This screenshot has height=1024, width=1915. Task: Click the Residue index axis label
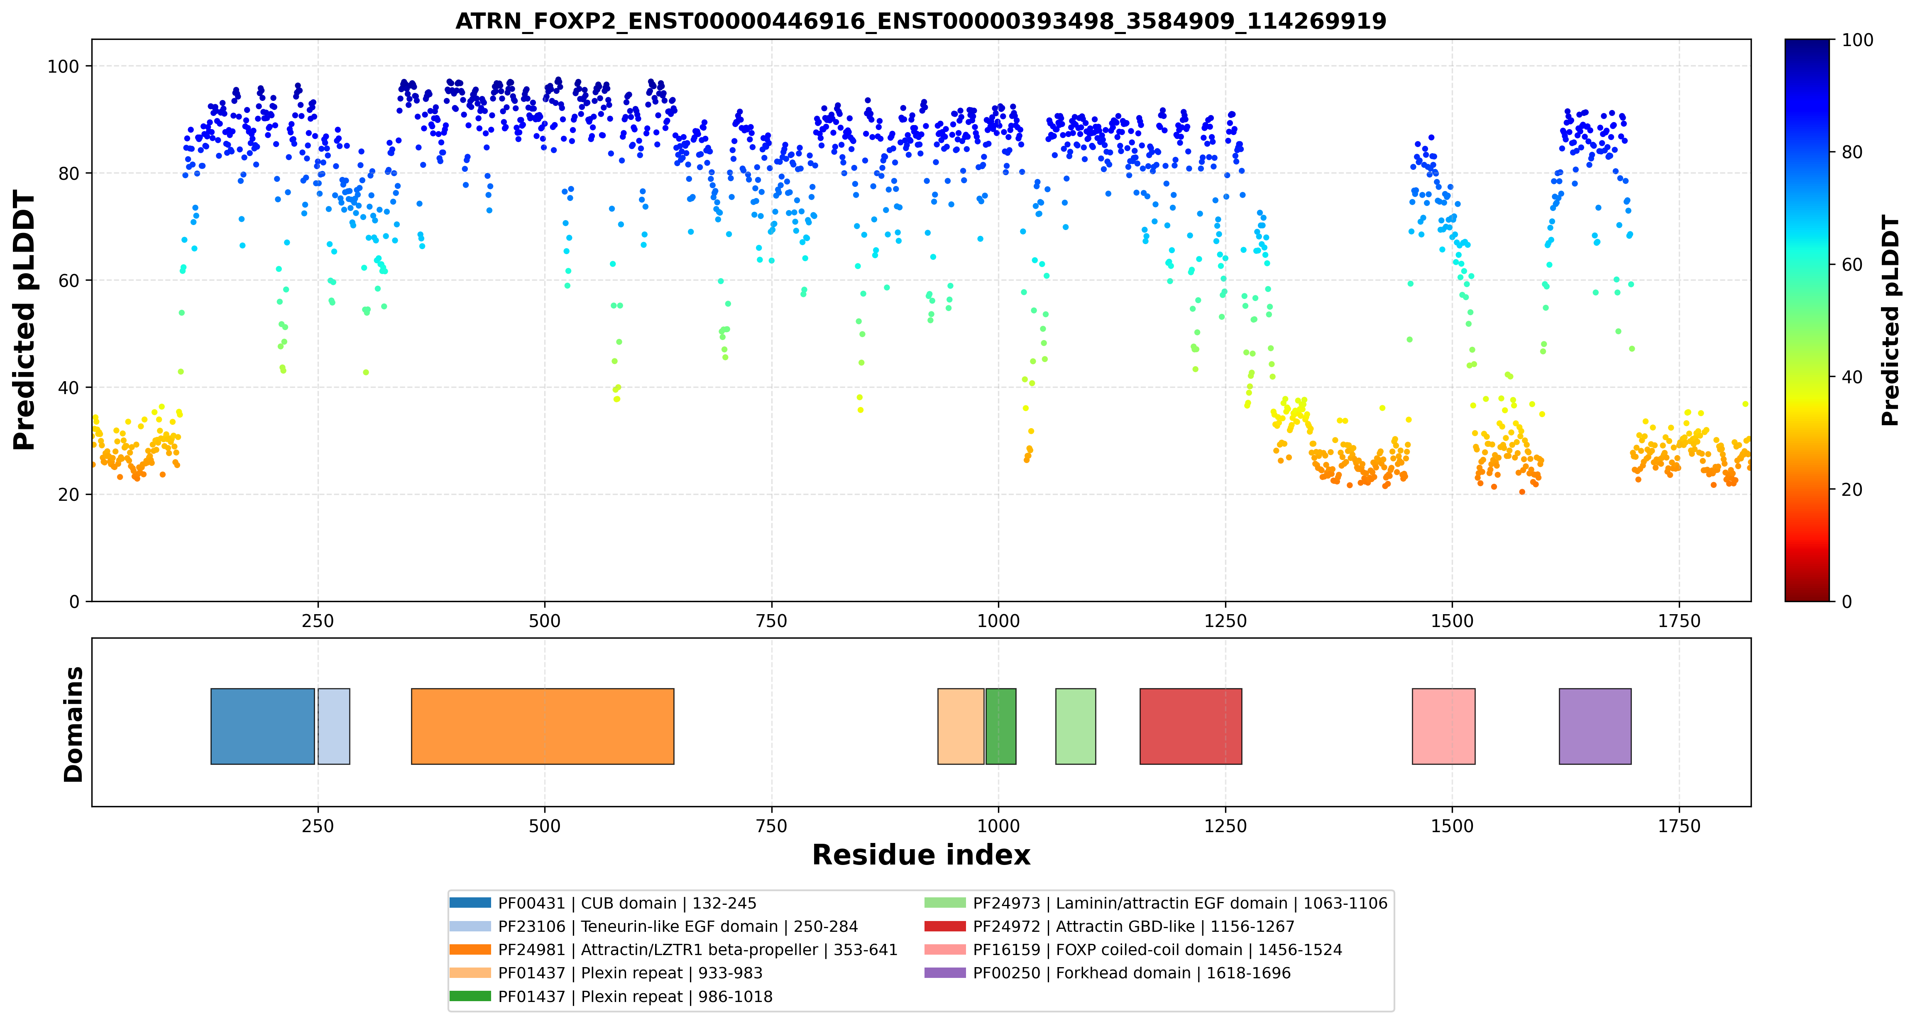pyautogui.click(x=921, y=855)
